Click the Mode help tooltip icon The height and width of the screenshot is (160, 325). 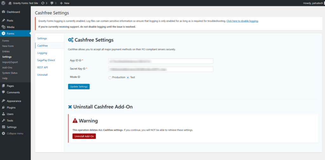79,77
